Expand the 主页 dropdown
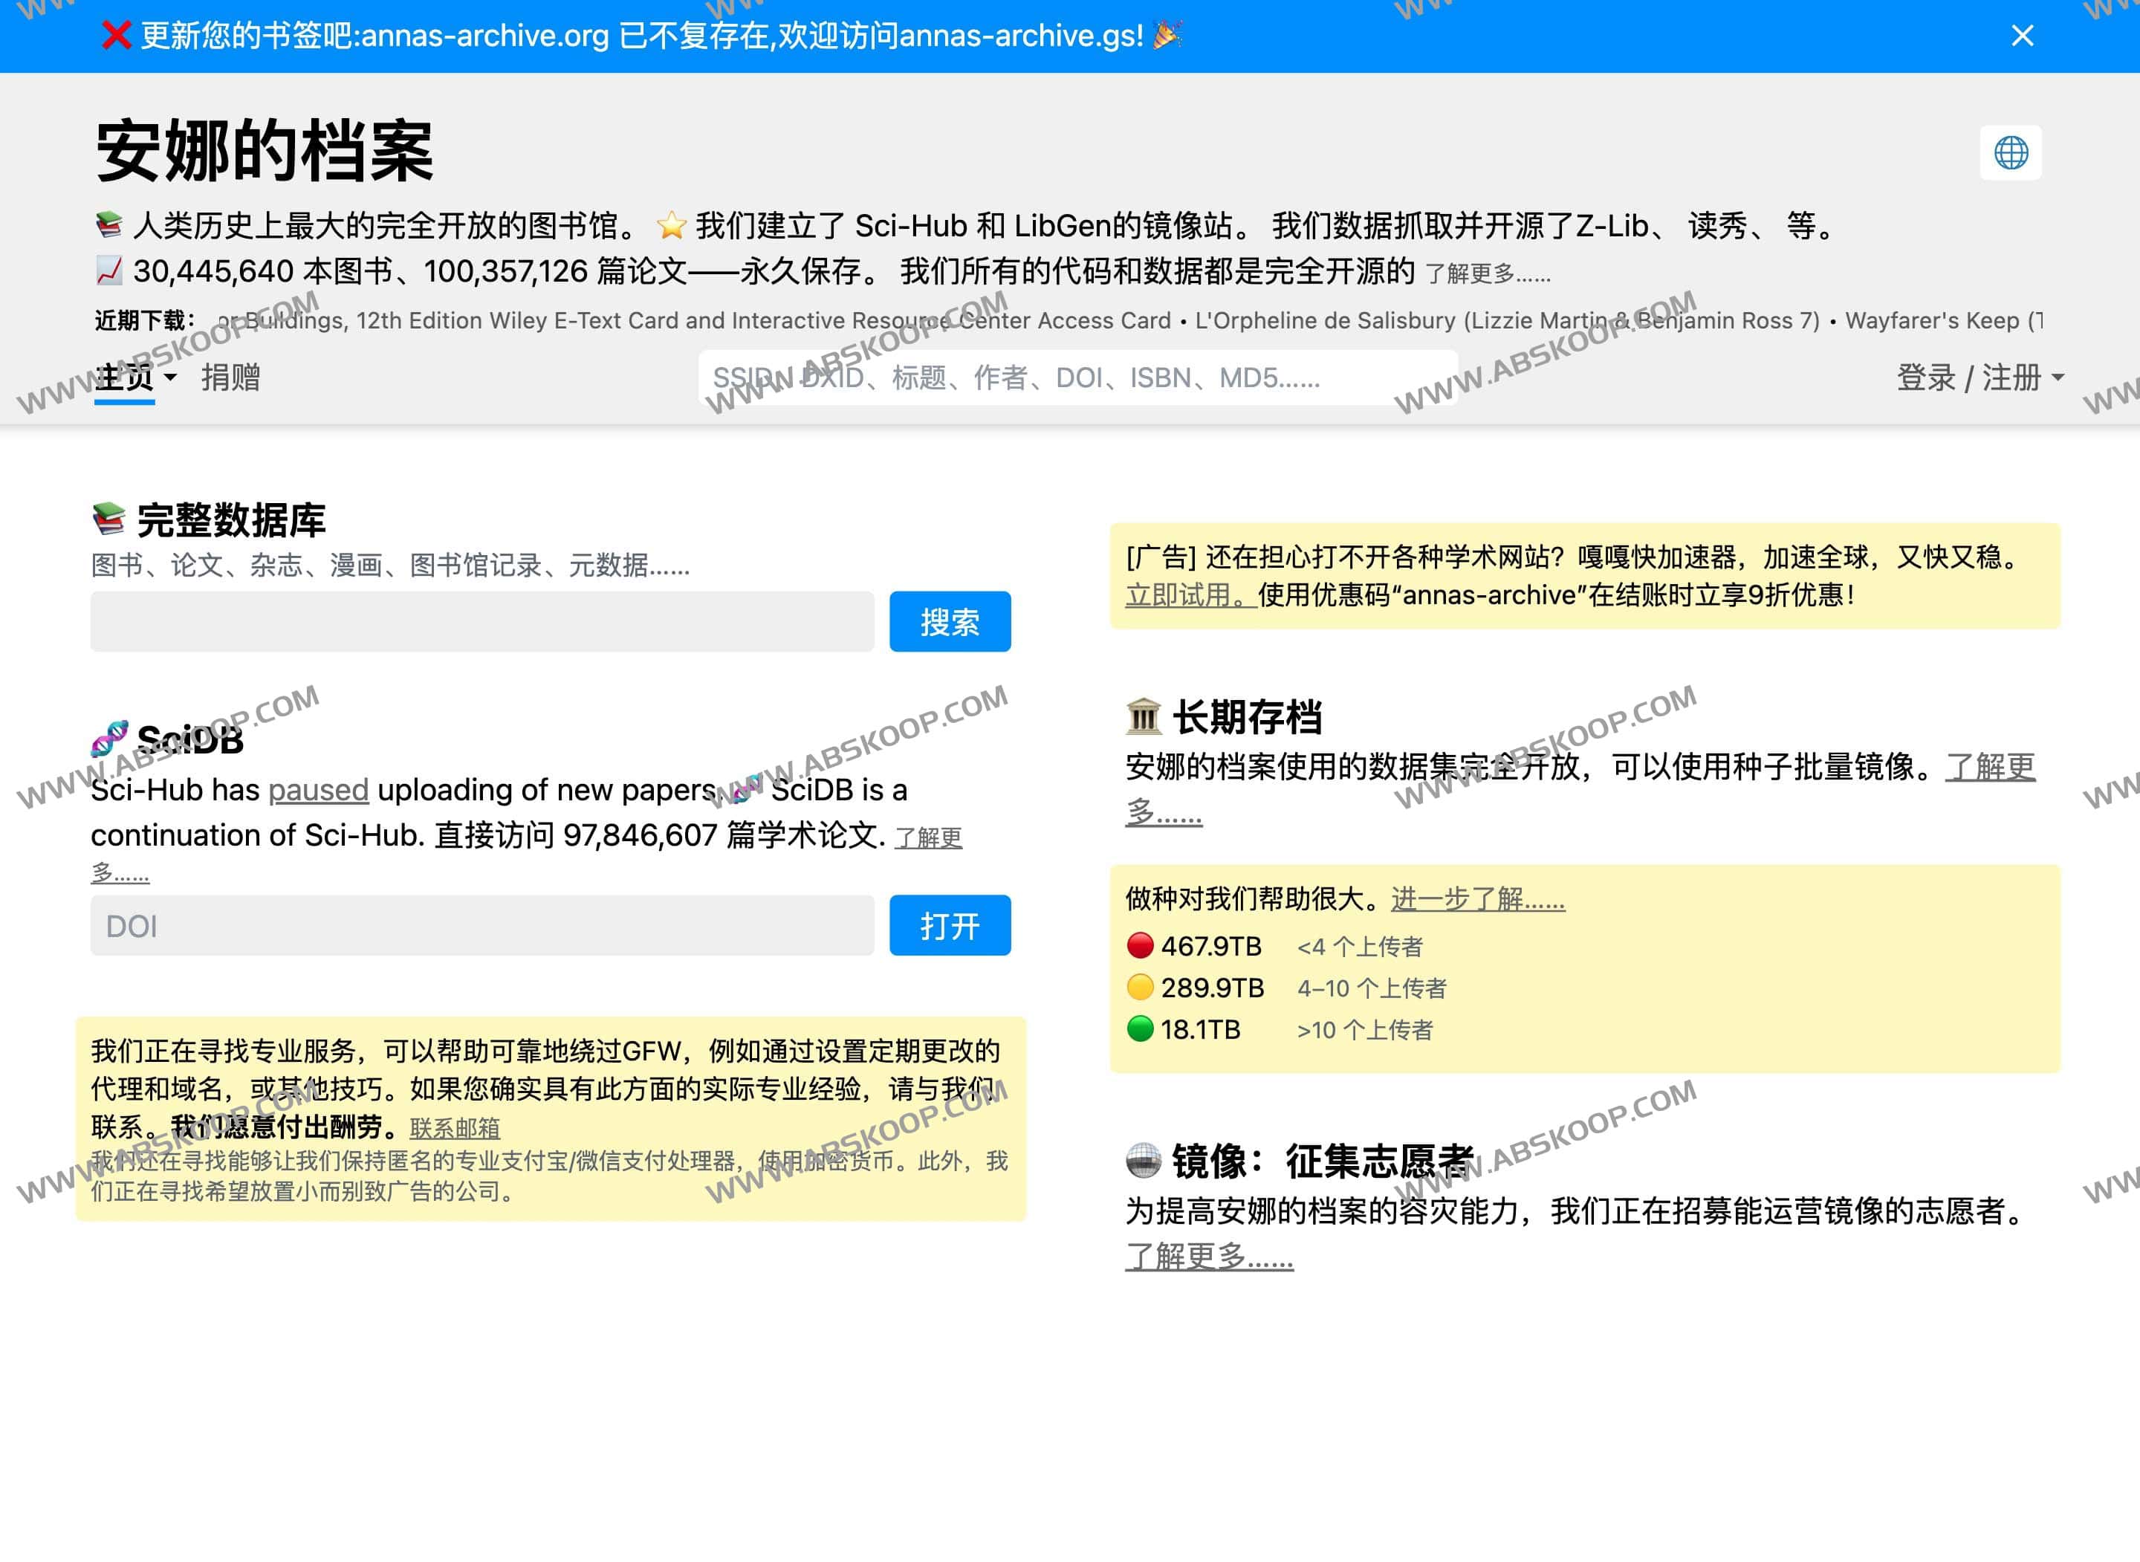The width and height of the screenshot is (2140, 1562). click(171, 379)
